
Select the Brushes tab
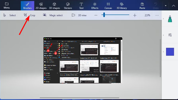click(28, 6)
